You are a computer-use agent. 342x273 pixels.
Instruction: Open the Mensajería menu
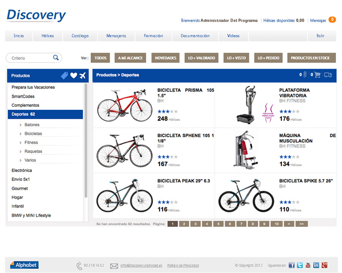(116, 36)
